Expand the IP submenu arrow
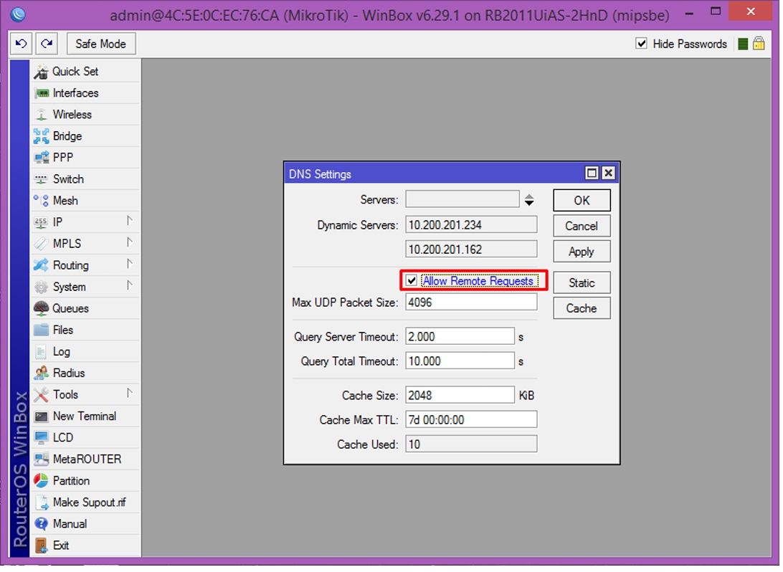Screen dimensions: 783x572 click(x=129, y=221)
